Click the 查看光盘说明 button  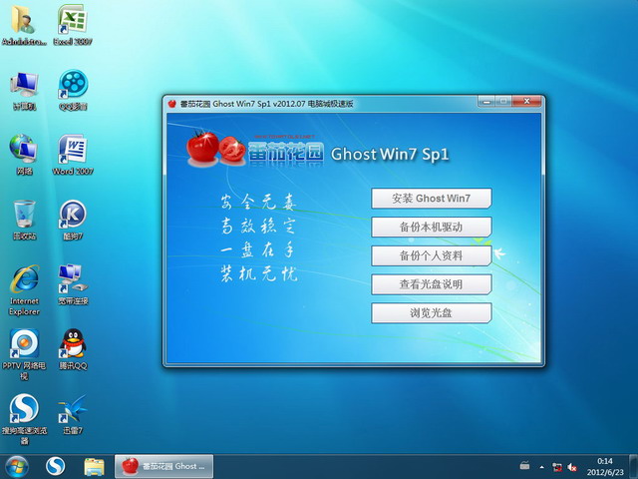(432, 284)
